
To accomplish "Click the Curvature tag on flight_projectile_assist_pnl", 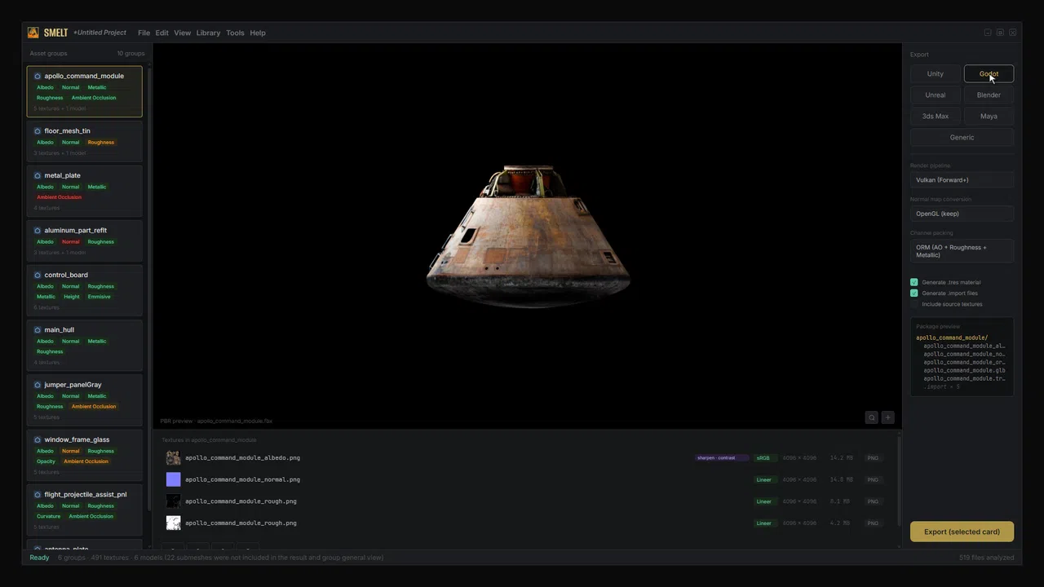I will pyautogui.click(x=48, y=516).
